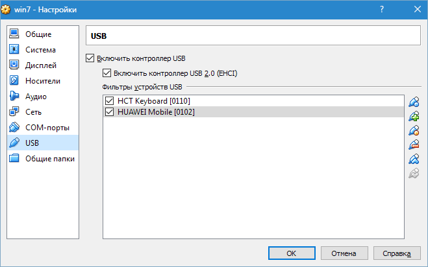Uncheck HUAWEI Mobile [0102] filter
This screenshot has width=428, height=267.
coord(110,111)
